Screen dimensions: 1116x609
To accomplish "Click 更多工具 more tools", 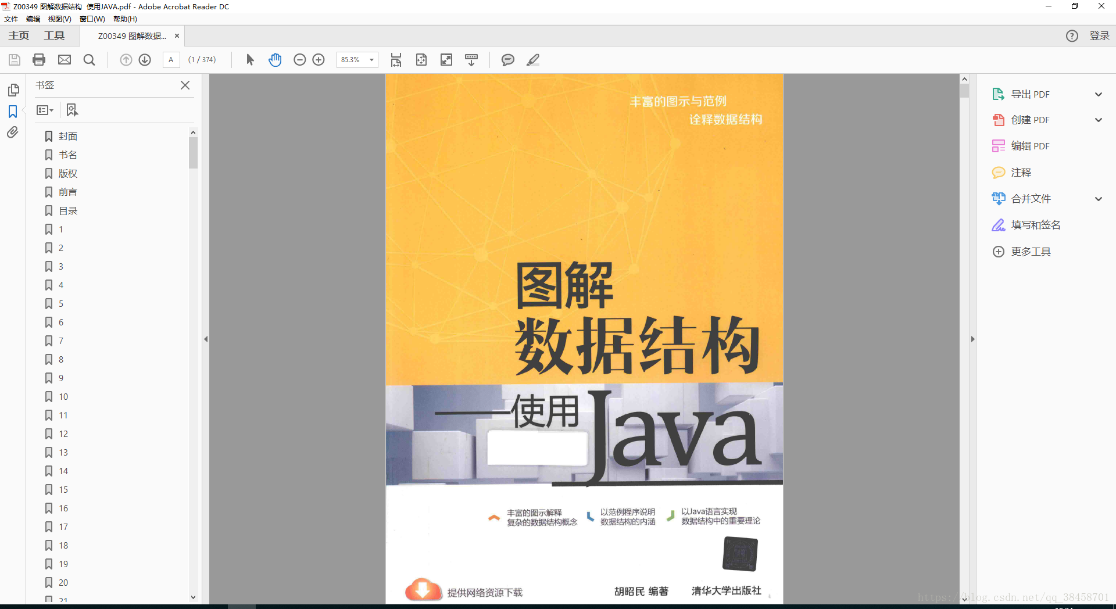I will tap(1021, 252).
